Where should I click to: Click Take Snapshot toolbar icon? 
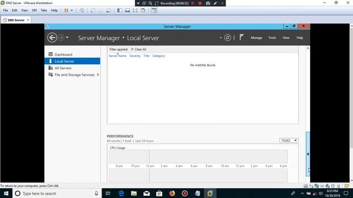[93, 10]
